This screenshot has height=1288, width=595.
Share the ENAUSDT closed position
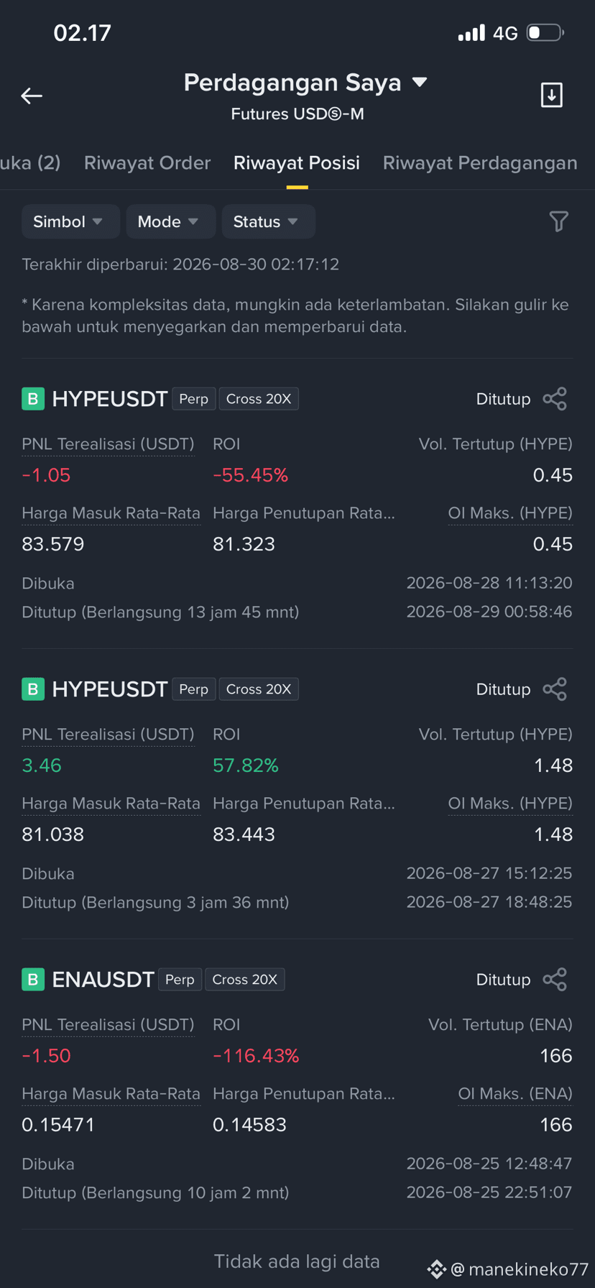pyautogui.click(x=555, y=980)
